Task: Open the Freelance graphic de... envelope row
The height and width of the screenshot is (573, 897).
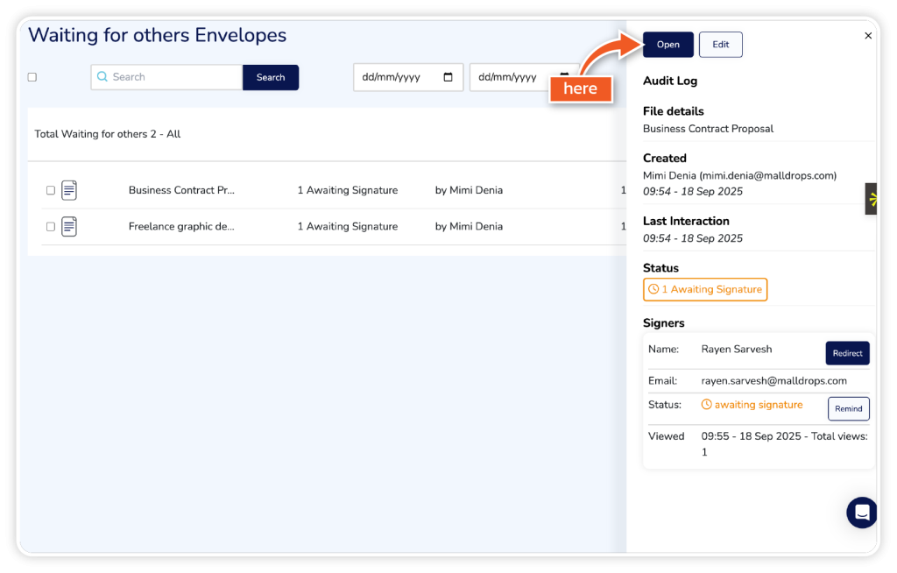Action: click(x=181, y=226)
